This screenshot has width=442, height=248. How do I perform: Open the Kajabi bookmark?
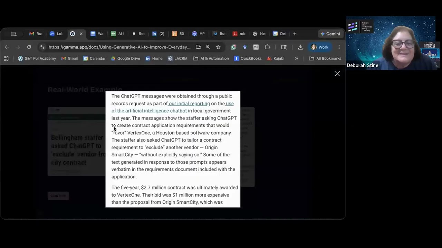click(x=276, y=59)
